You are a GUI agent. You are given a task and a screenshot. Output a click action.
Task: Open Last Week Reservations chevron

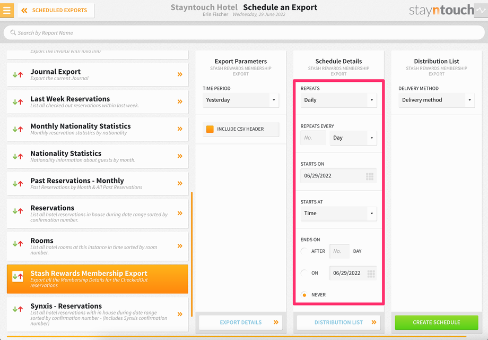[180, 101]
